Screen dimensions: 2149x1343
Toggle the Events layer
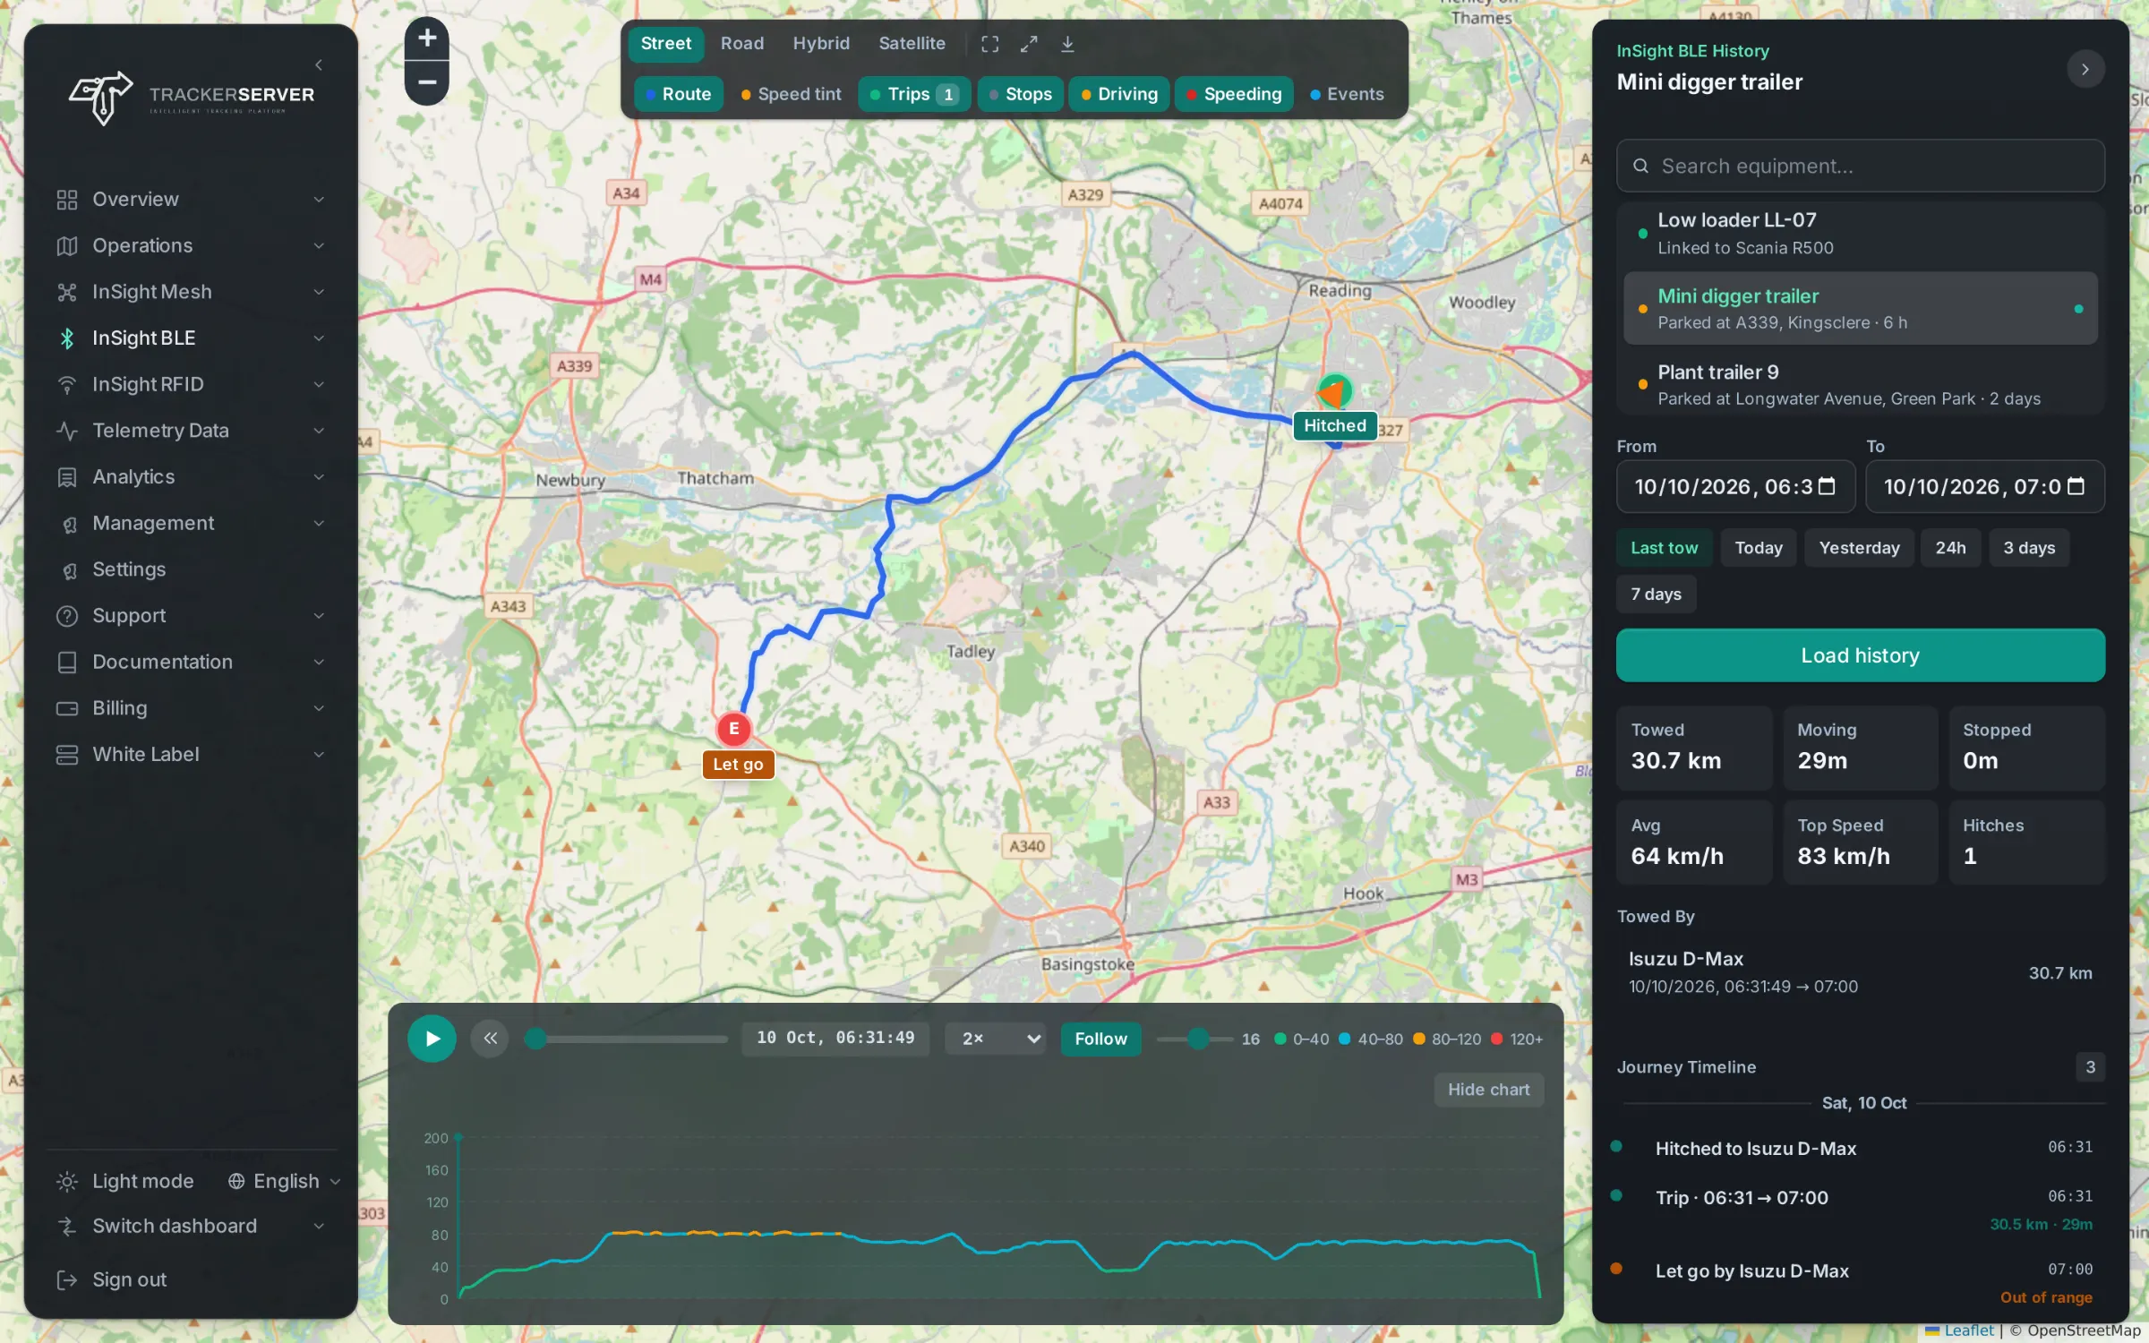point(1347,94)
